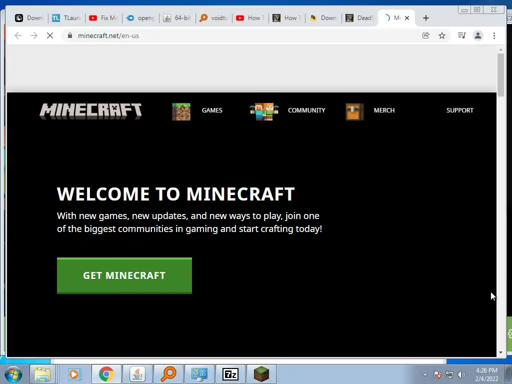The width and height of the screenshot is (512, 384).
Task: Show hidden system tray icons
Action: click(425, 374)
